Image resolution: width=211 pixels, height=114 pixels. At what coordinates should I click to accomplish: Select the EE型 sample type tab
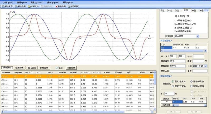(x=194, y=11)
